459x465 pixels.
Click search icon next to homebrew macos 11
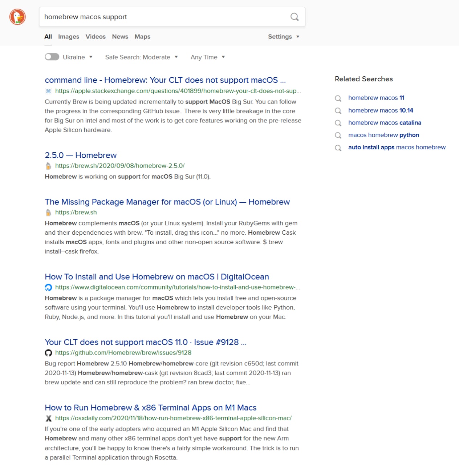338,98
